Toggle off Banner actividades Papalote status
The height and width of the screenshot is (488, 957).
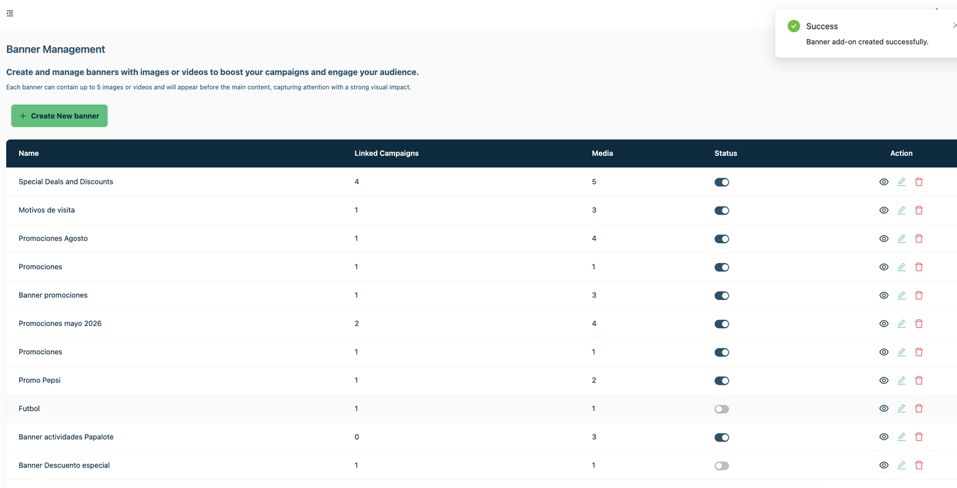tap(722, 437)
